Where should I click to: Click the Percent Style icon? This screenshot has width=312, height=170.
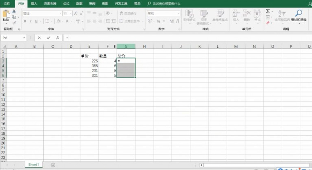[x=158, y=21]
